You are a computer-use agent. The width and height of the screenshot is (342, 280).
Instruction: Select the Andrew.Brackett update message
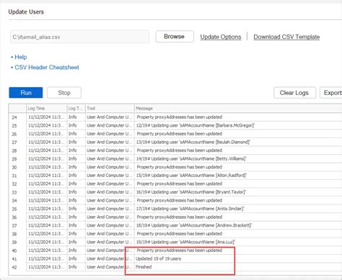(x=194, y=225)
